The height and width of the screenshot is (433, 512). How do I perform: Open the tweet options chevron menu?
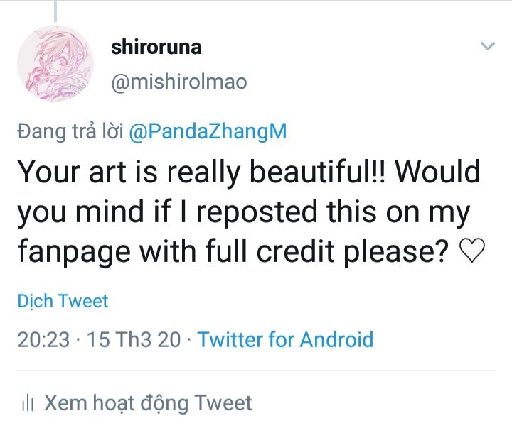pos(487,47)
